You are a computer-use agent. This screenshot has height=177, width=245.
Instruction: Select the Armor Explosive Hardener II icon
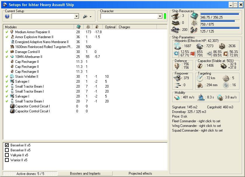pyautogui.click(x=12, y=37)
